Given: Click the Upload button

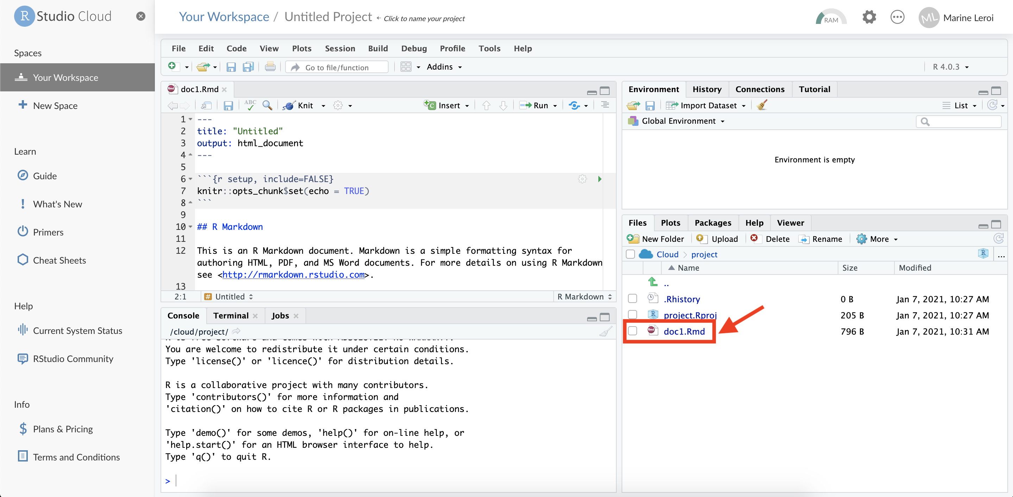Looking at the screenshot, I should click(x=717, y=239).
